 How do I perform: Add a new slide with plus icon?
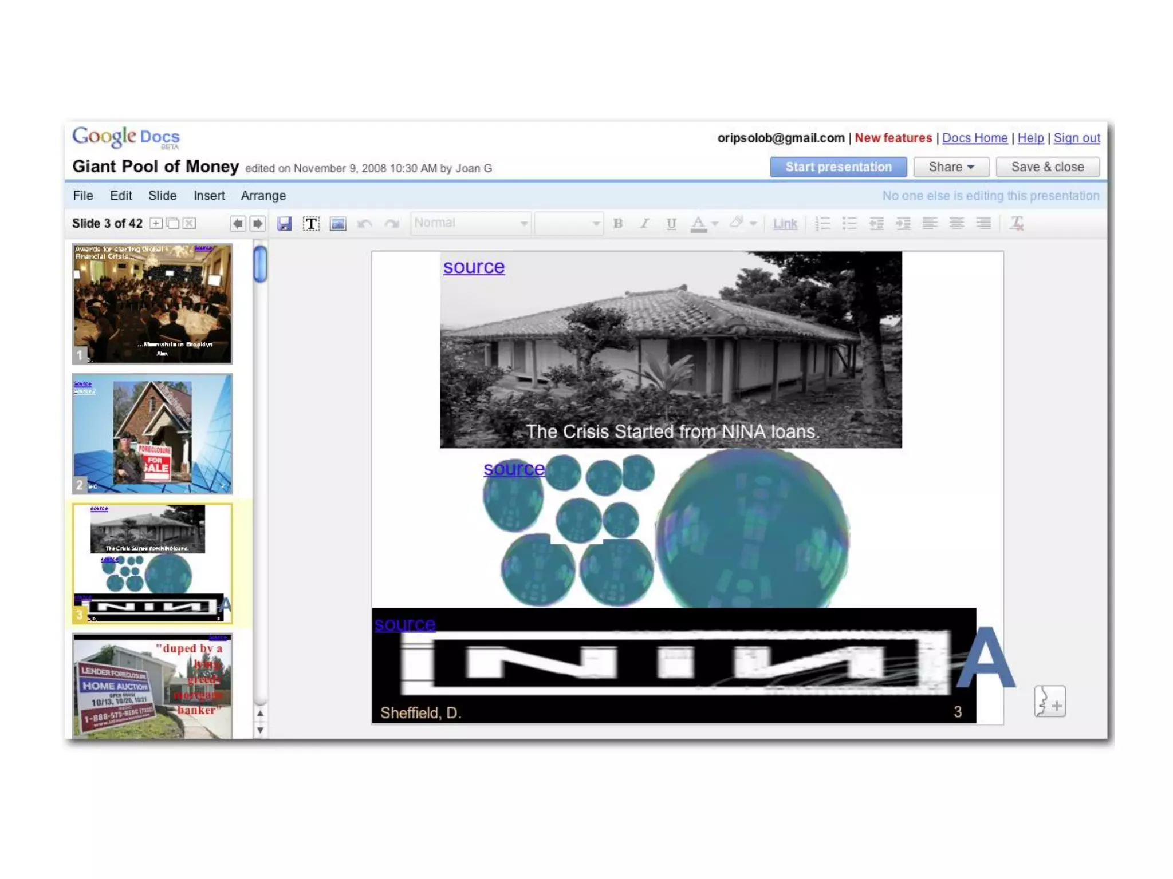(156, 223)
